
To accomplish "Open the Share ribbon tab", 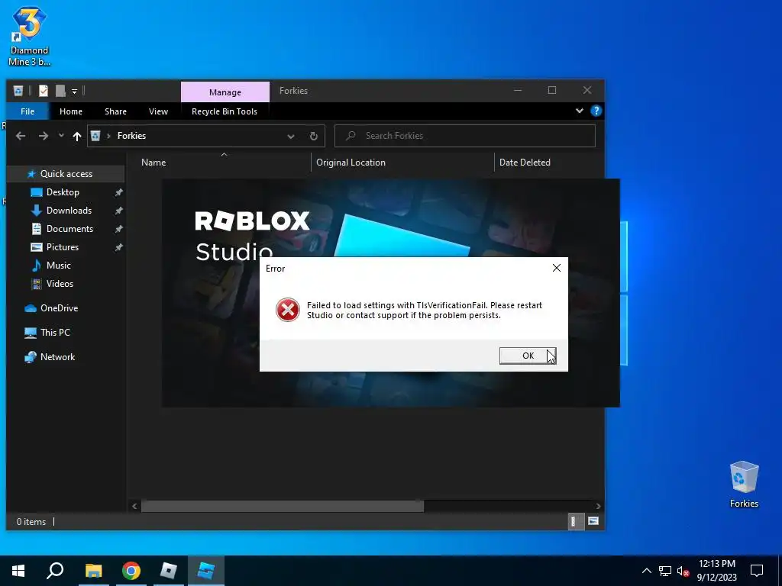I will point(115,111).
